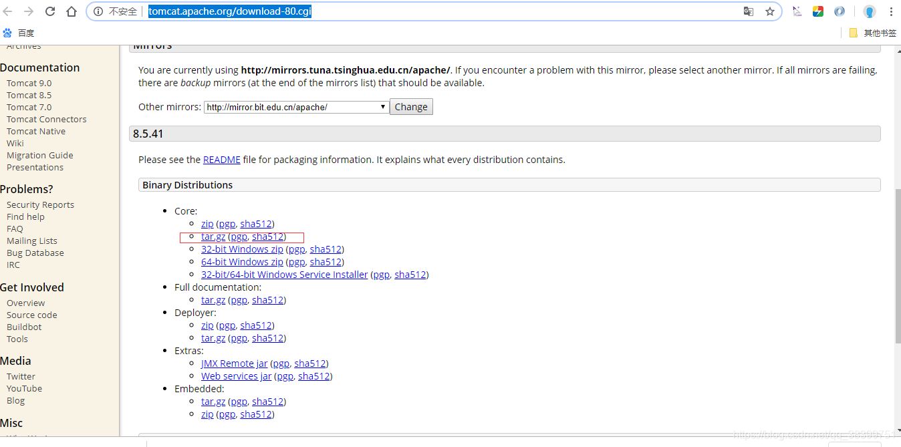
Task: Open the Chrome three-dot menu
Action: [891, 11]
